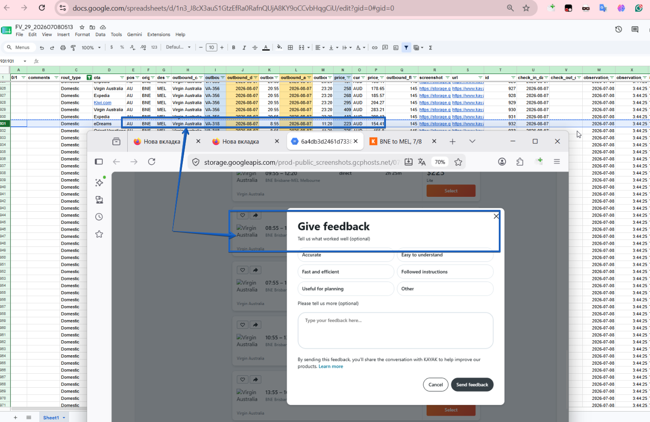Decrease decimal places

132,47
